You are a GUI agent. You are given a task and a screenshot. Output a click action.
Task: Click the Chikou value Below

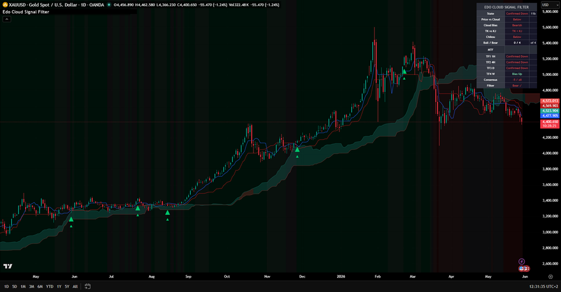(x=517, y=37)
